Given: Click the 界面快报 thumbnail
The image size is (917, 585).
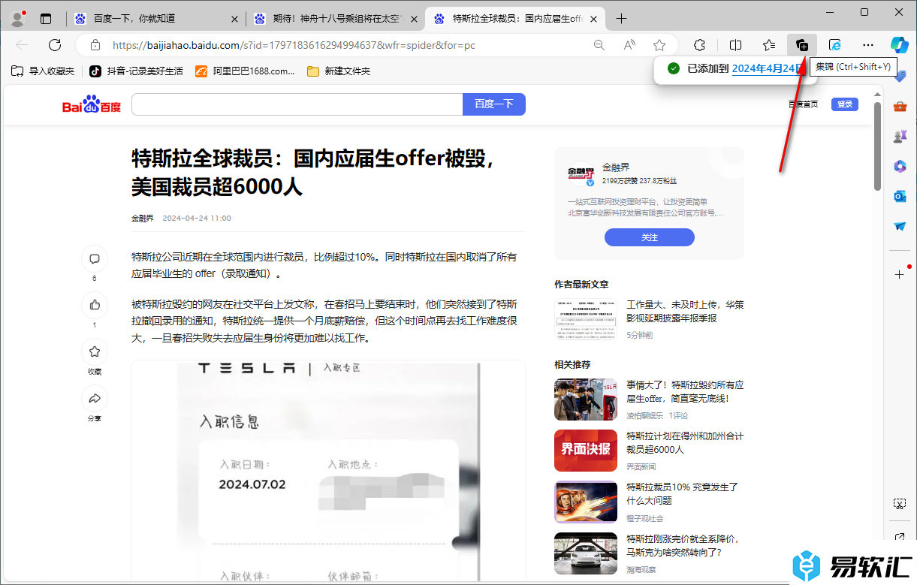Looking at the screenshot, I should pos(586,450).
